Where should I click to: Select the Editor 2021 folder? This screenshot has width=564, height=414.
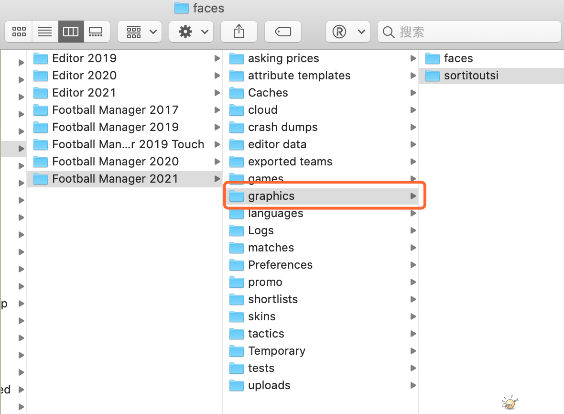[124, 93]
